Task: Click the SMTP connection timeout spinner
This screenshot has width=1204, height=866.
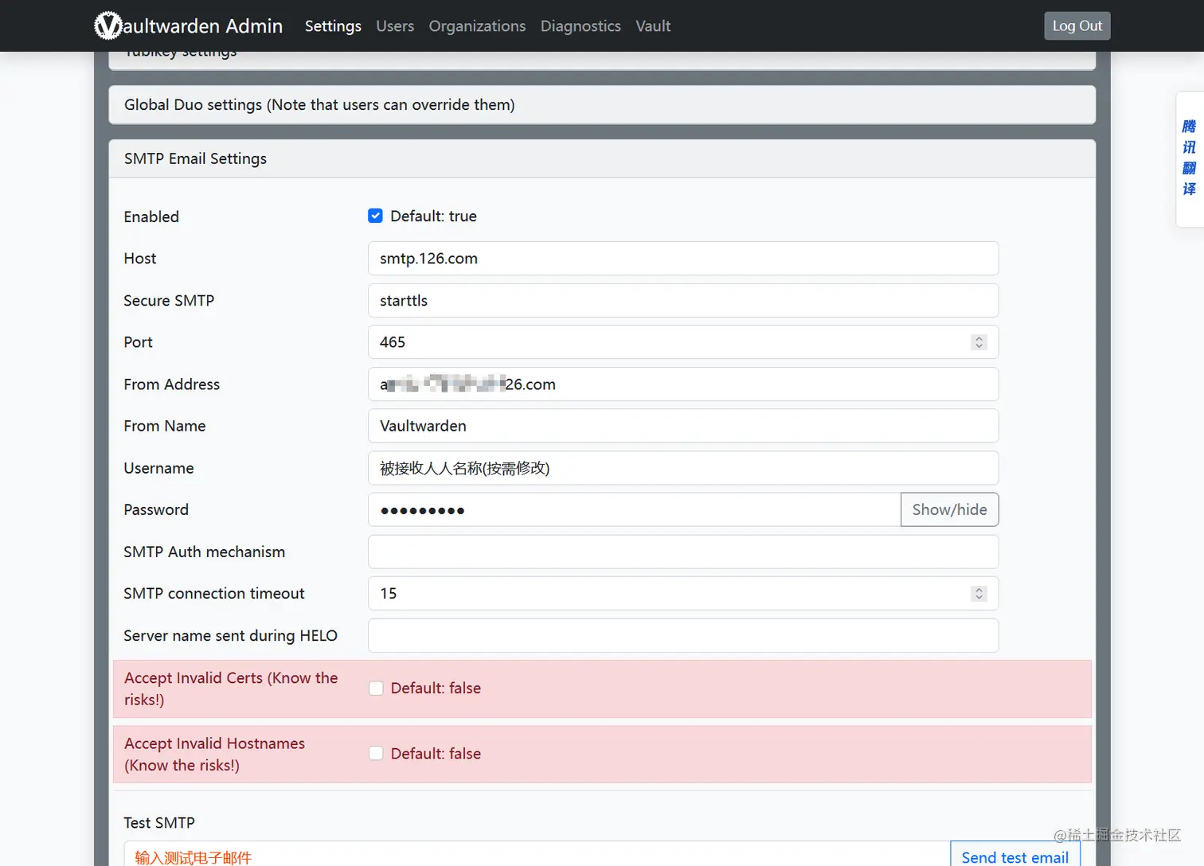Action: [x=979, y=594]
